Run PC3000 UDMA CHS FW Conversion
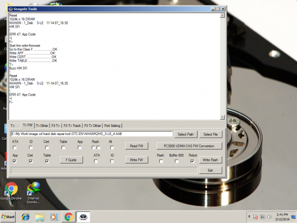This screenshot has width=297, height=223. [x=189, y=146]
